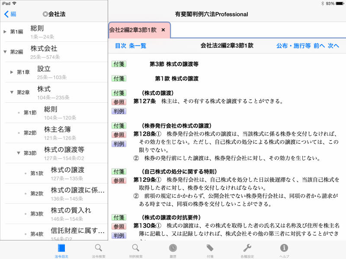
Task: Open 各種設定 wrench tab
Action: pos(247,251)
